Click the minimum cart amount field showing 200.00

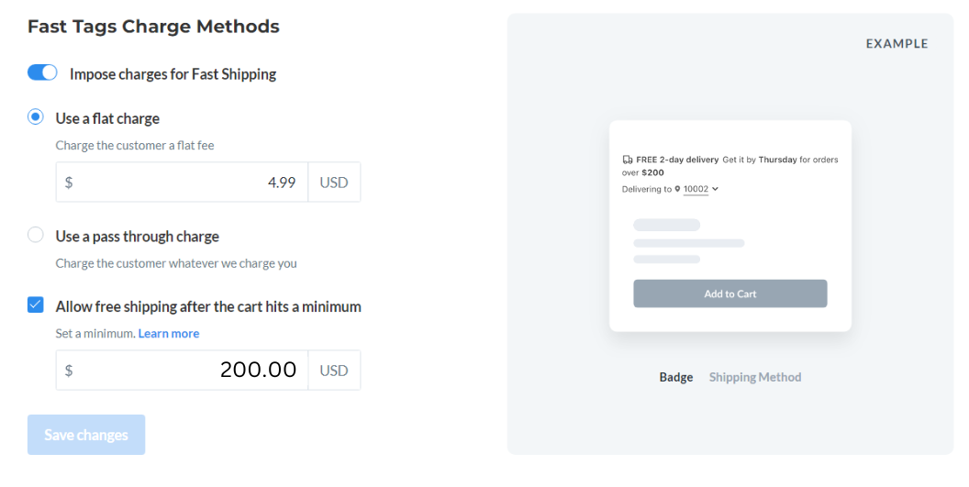(182, 371)
